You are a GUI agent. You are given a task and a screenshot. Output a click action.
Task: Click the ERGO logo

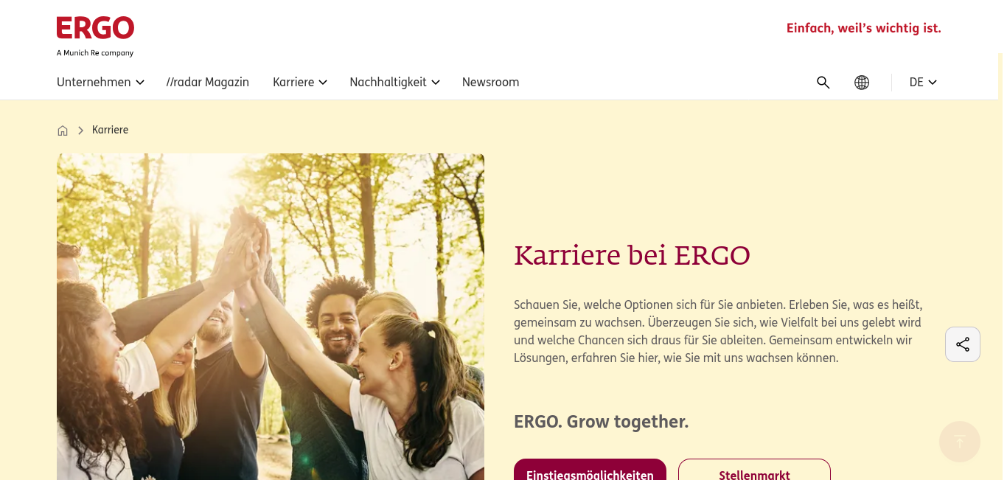pos(95,29)
